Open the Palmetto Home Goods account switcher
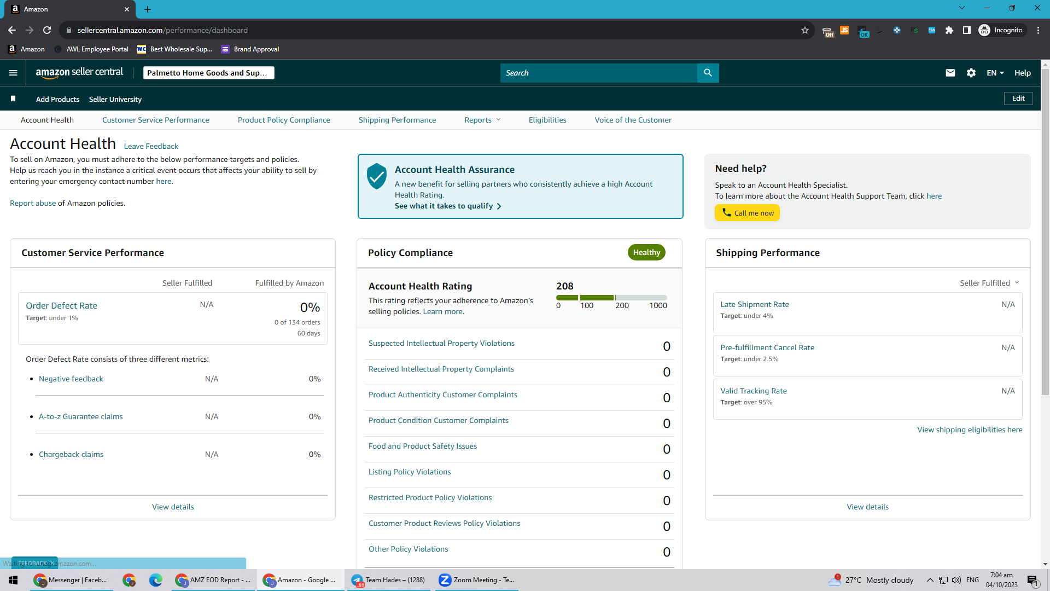 click(208, 73)
